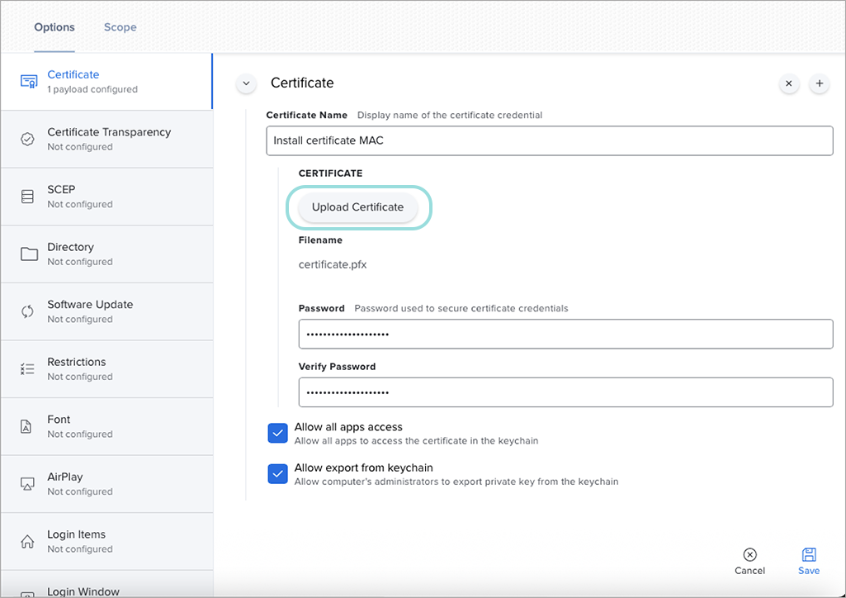The image size is (846, 598).
Task: Click the Upload Certificate button
Action: click(x=357, y=207)
